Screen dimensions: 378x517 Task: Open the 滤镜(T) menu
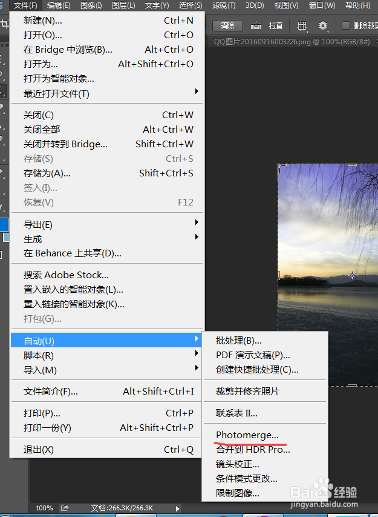click(x=224, y=5)
